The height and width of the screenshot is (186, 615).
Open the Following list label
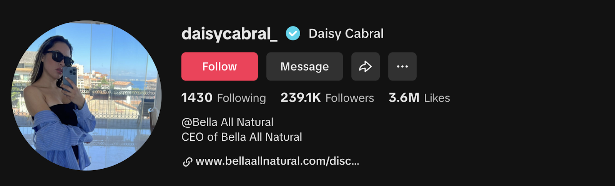point(241,98)
